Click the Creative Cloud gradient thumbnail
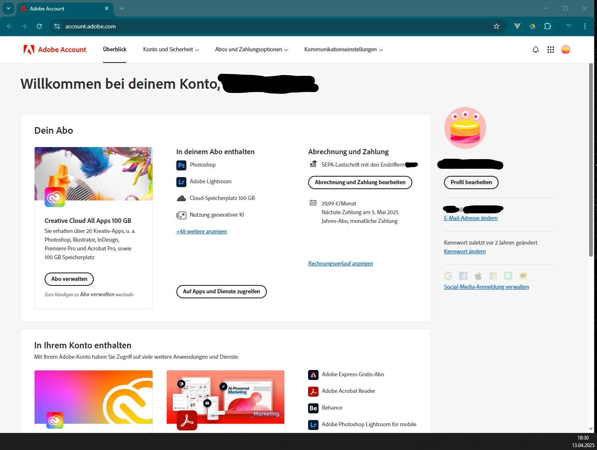This screenshot has height=450, width=597. [93, 397]
